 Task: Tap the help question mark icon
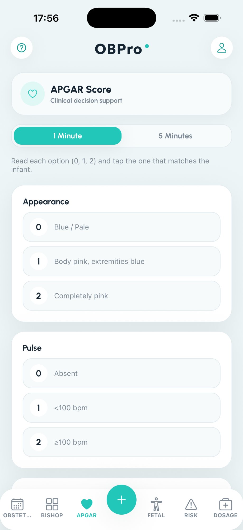pos(21,48)
